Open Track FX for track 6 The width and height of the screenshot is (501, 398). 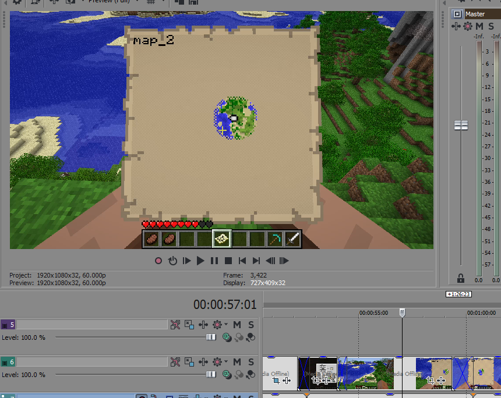[203, 362]
